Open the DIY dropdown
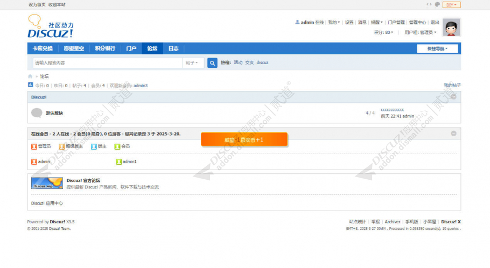The image size is (490, 268). [451, 5]
